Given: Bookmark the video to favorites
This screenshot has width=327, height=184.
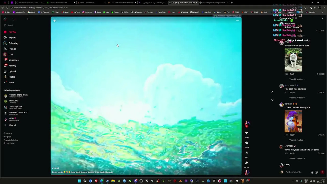Looking at the screenshot, I should [247, 153].
